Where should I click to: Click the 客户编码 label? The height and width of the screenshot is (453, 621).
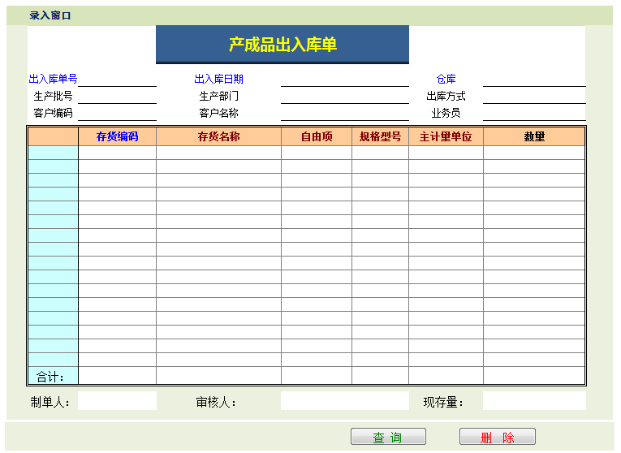[53, 113]
